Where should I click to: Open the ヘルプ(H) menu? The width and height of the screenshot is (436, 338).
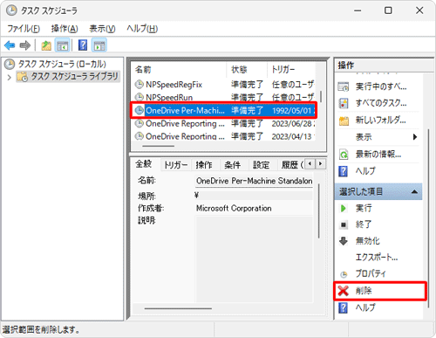pos(142,29)
